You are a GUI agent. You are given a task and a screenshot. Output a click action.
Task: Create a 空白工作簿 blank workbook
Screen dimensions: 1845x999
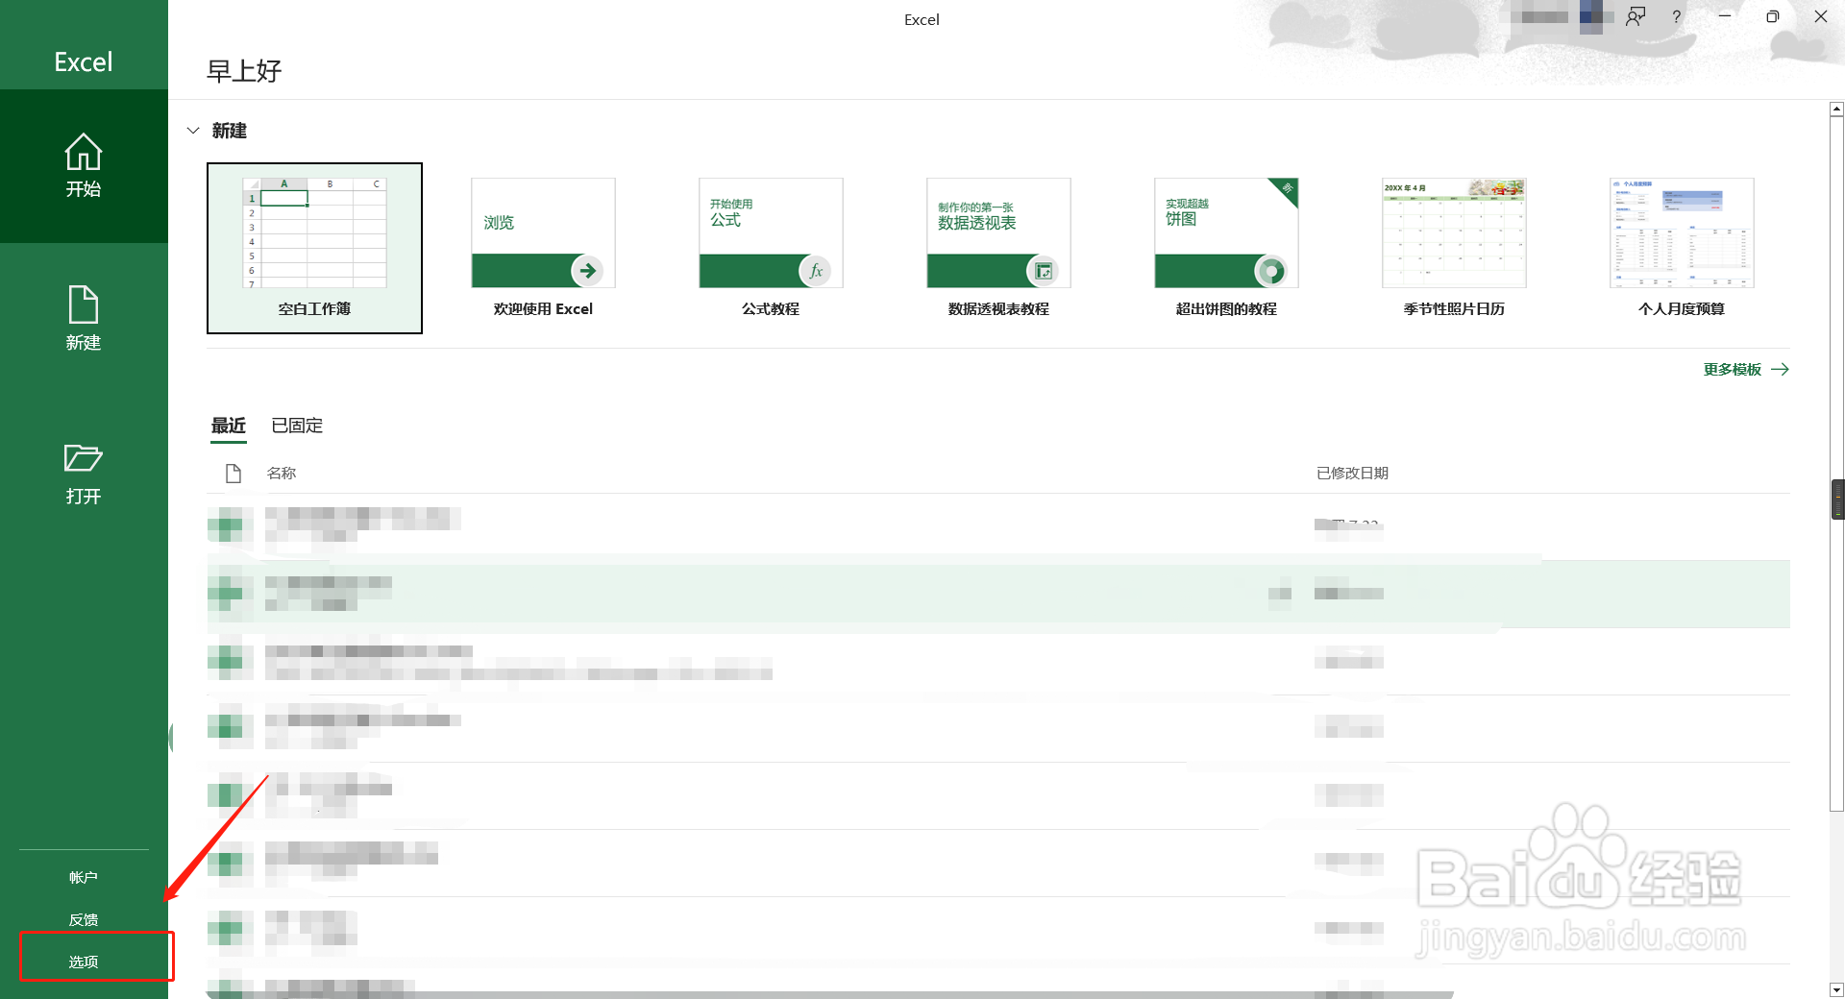coord(314,248)
